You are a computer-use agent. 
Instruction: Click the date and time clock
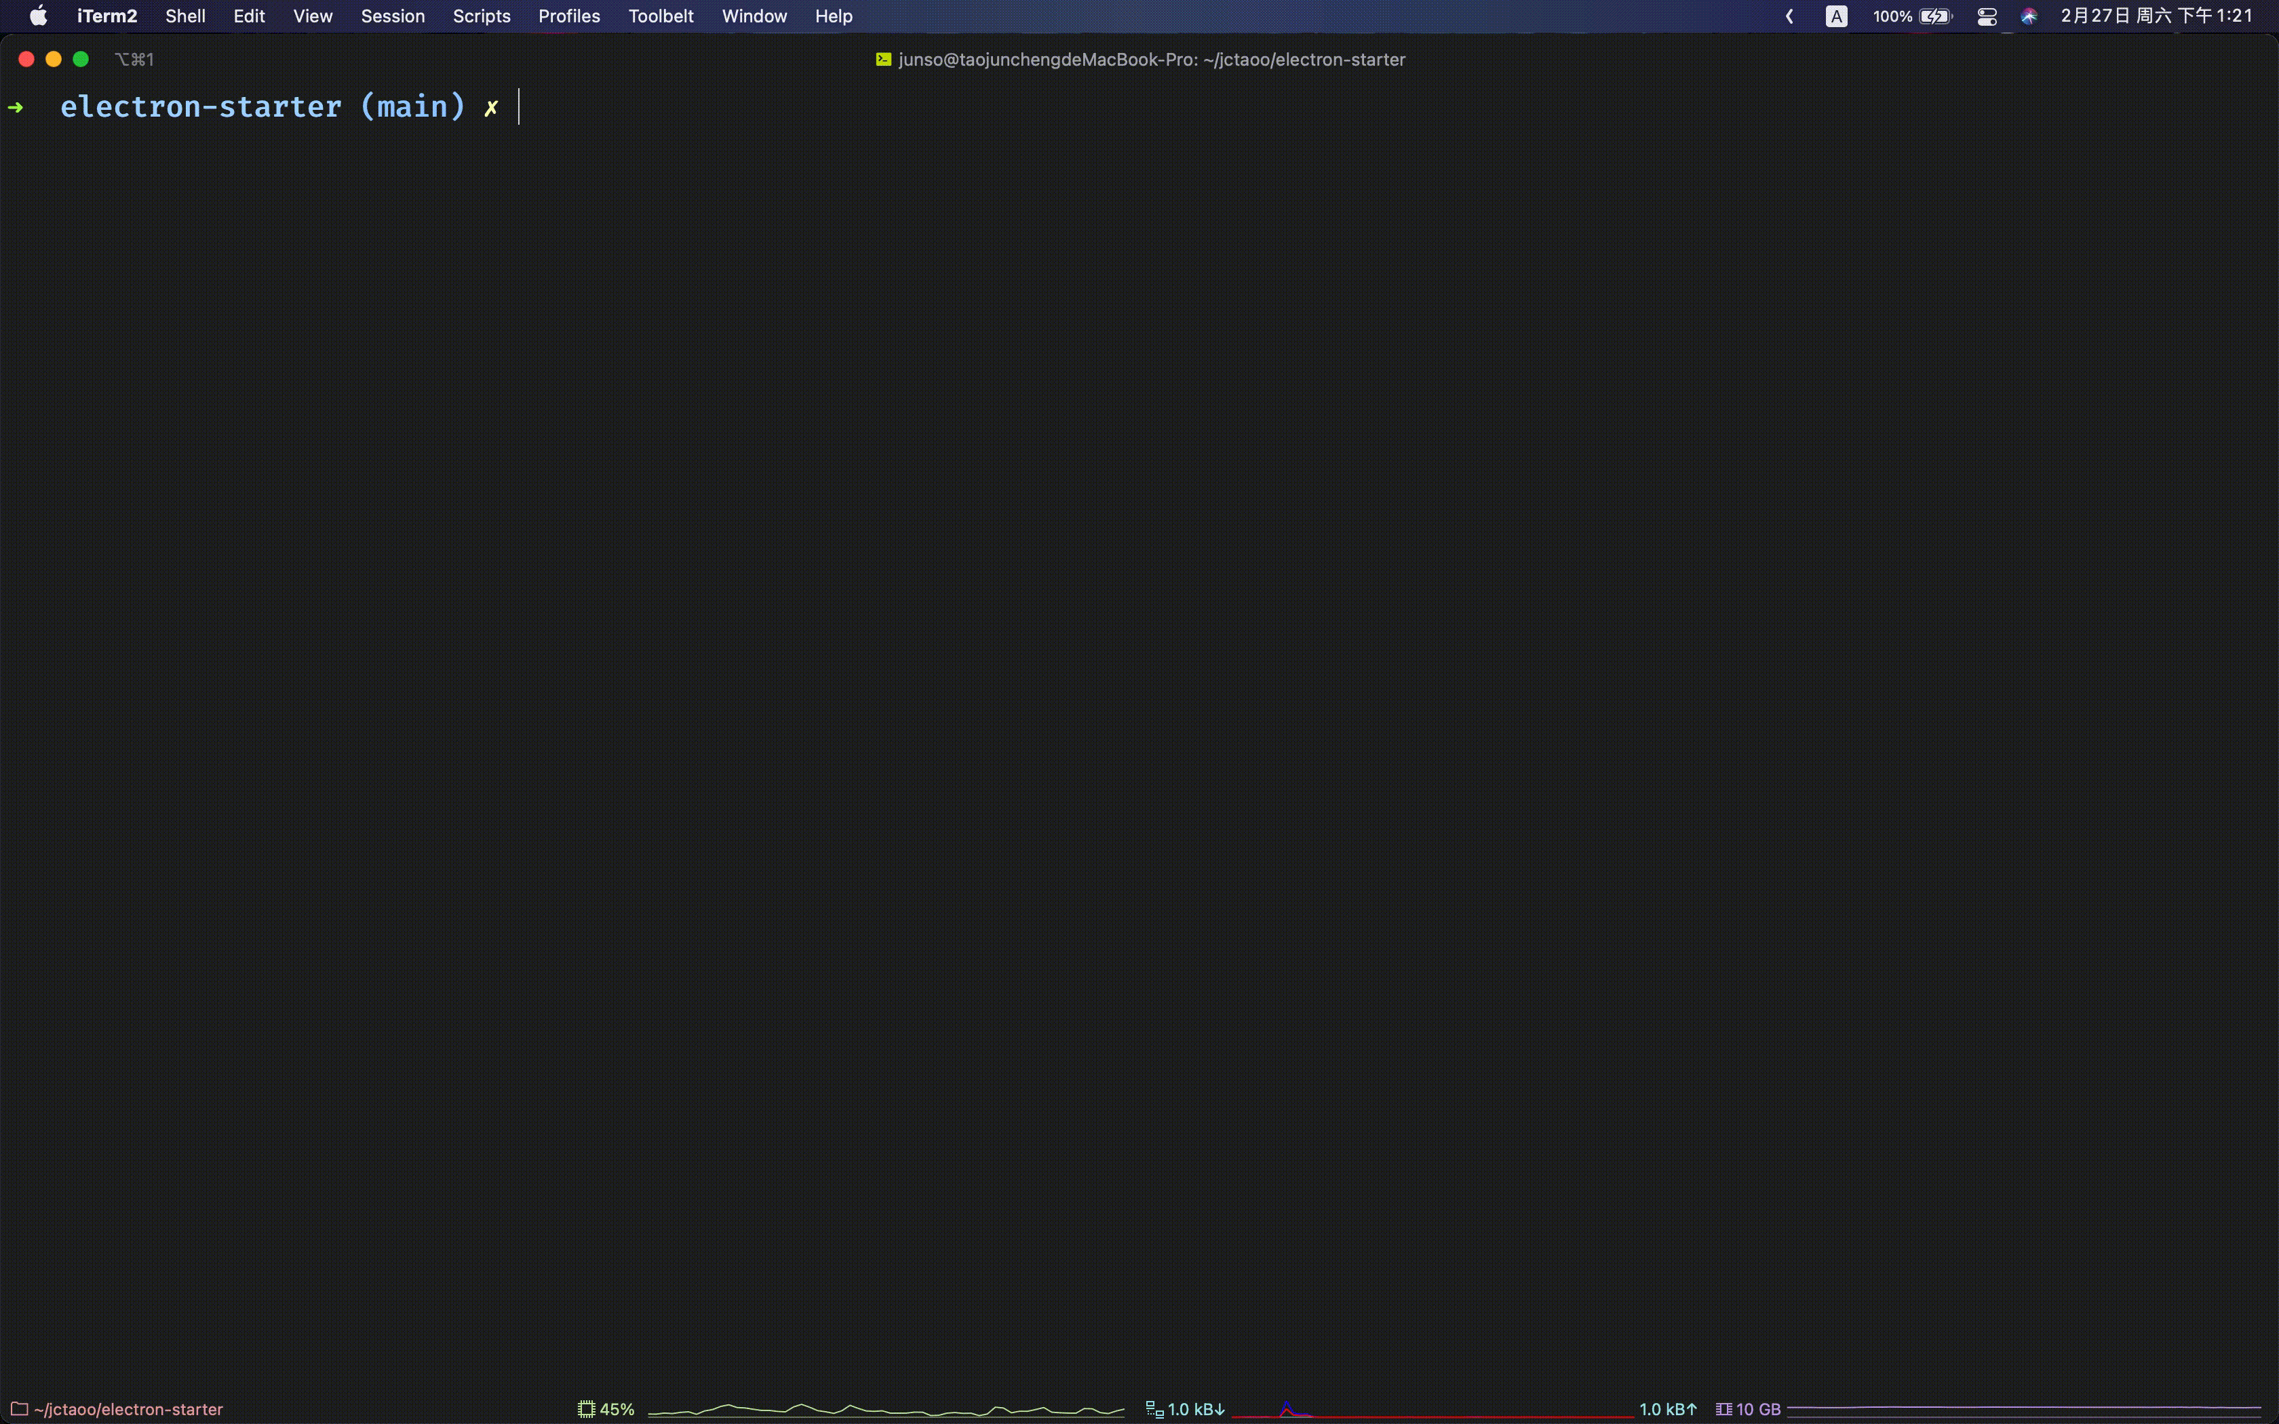coord(2156,16)
